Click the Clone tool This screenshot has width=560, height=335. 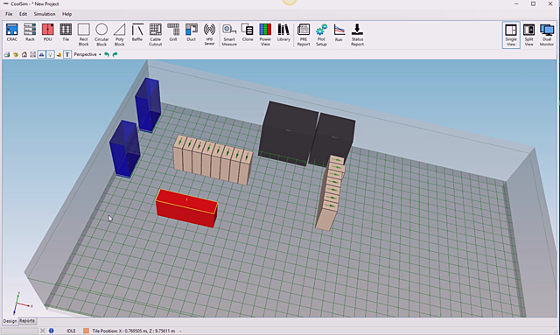248,32
